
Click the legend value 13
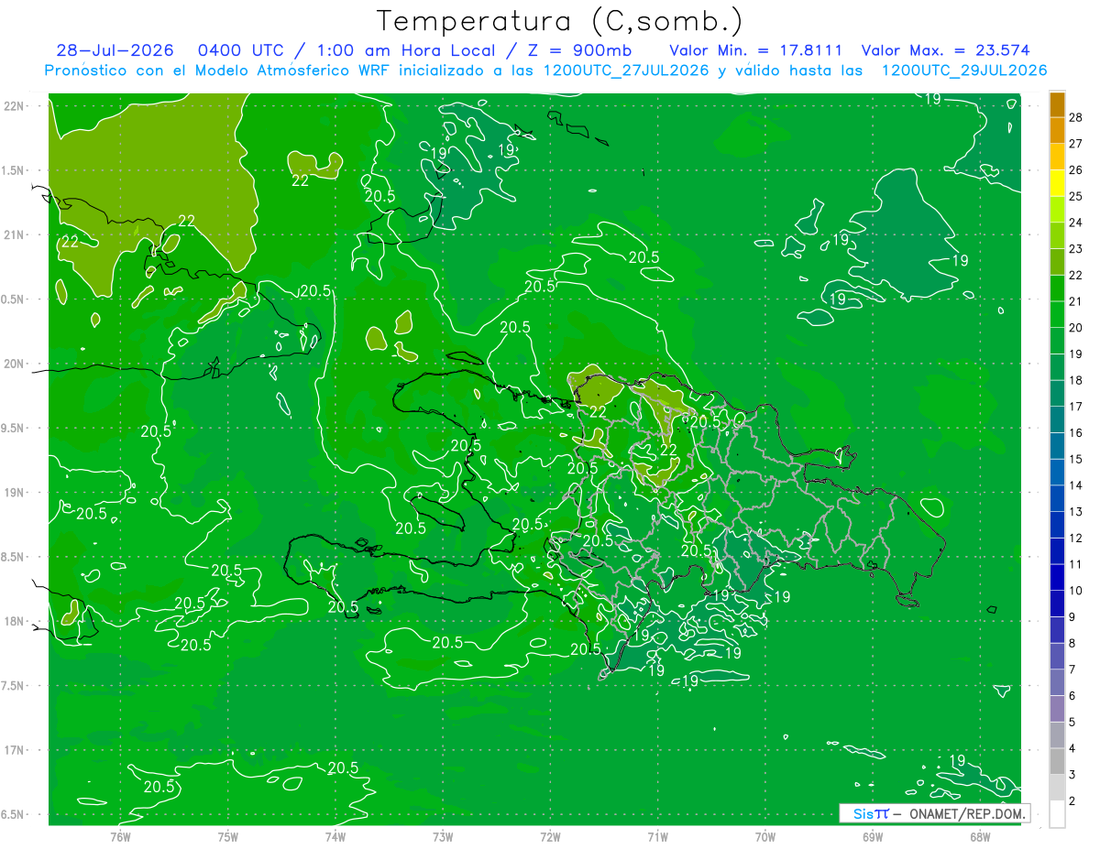[1076, 512]
